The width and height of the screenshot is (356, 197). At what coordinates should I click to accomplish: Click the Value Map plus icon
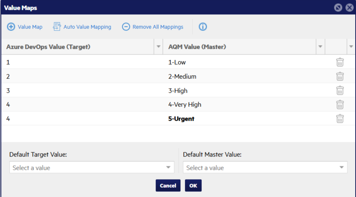[11, 27]
